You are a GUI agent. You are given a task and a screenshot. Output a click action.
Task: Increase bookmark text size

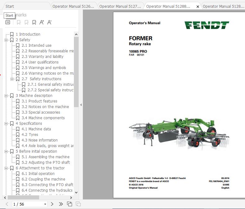(42, 22)
